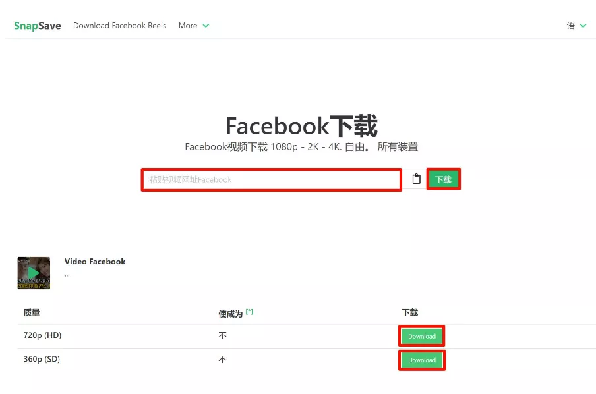
Task: Click the 不 cell in the 720p row
Action: click(222, 335)
